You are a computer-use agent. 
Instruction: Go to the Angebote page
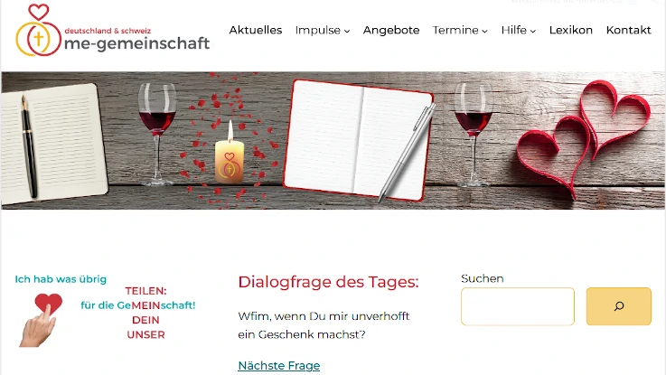tap(391, 30)
